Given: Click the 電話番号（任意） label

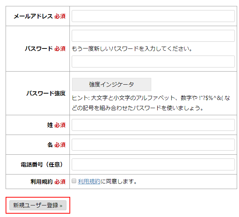Looking at the screenshot, I should pos(42,164).
